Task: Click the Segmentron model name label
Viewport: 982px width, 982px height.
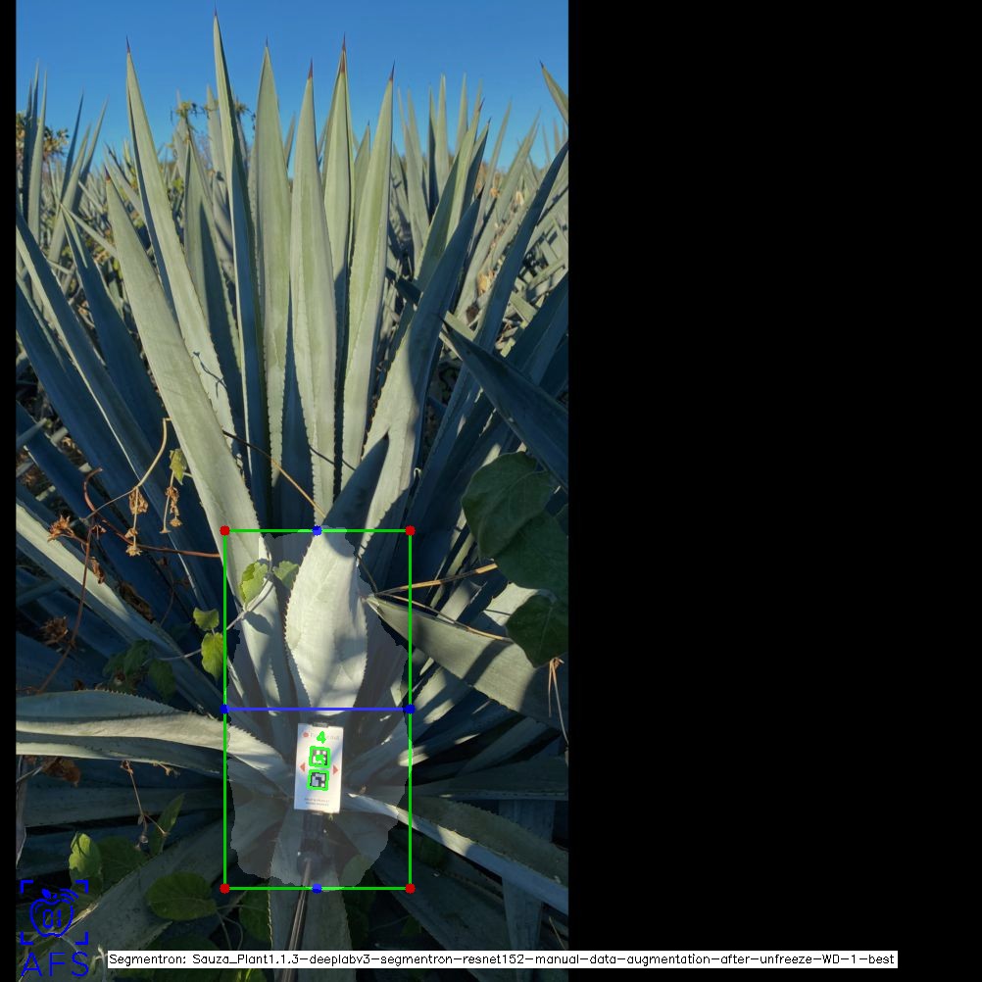Action: tap(502, 959)
